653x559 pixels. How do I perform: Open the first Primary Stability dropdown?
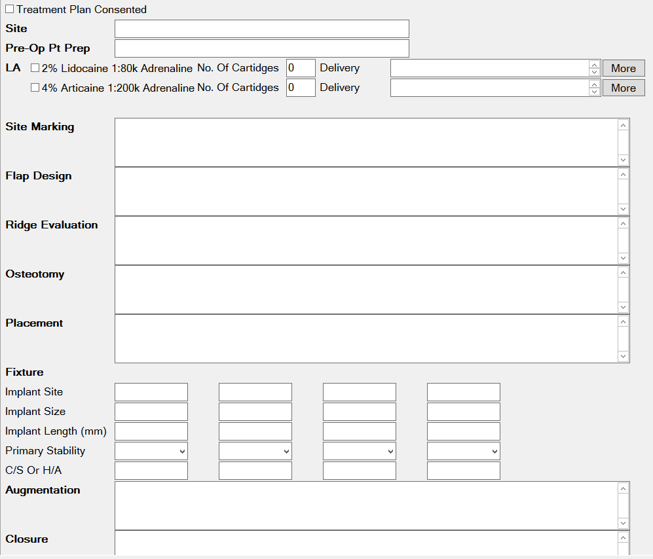click(x=151, y=451)
